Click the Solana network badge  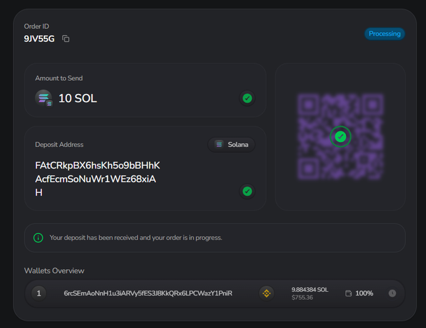[231, 145]
